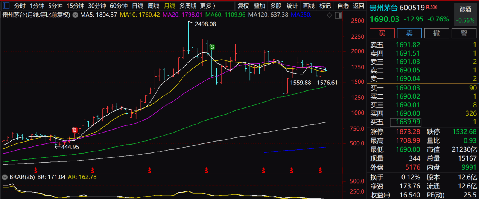Toggle the left sidebar panel icon
Screen dimensions: 479x199
coord(6,6)
